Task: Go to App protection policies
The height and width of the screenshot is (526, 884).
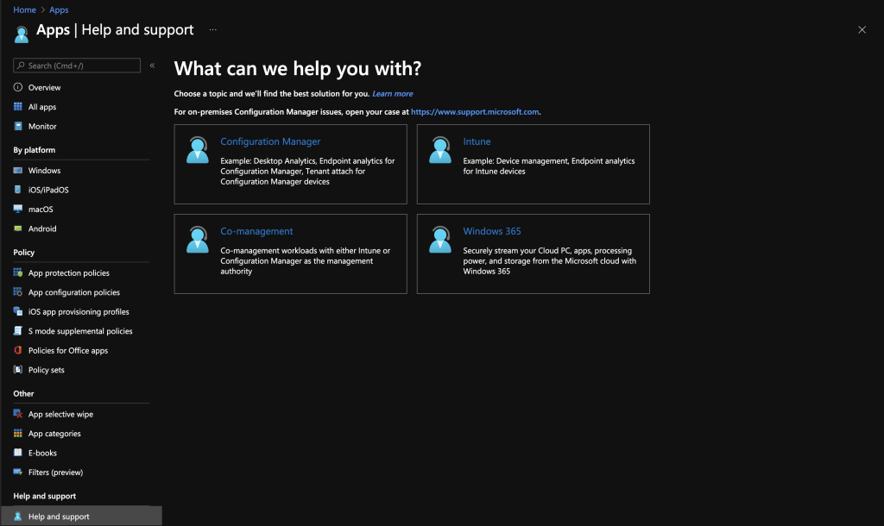Action: coord(68,273)
